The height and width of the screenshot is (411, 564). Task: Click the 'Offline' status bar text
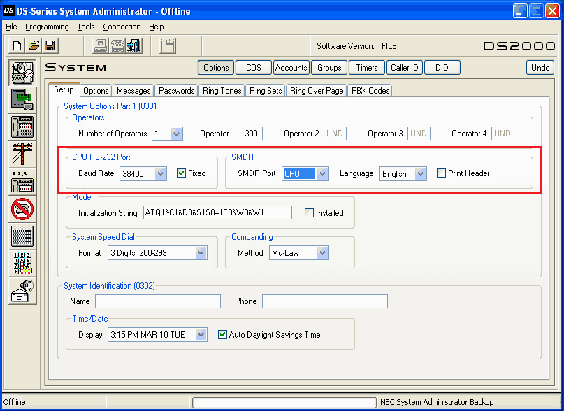[x=15, y=402]
